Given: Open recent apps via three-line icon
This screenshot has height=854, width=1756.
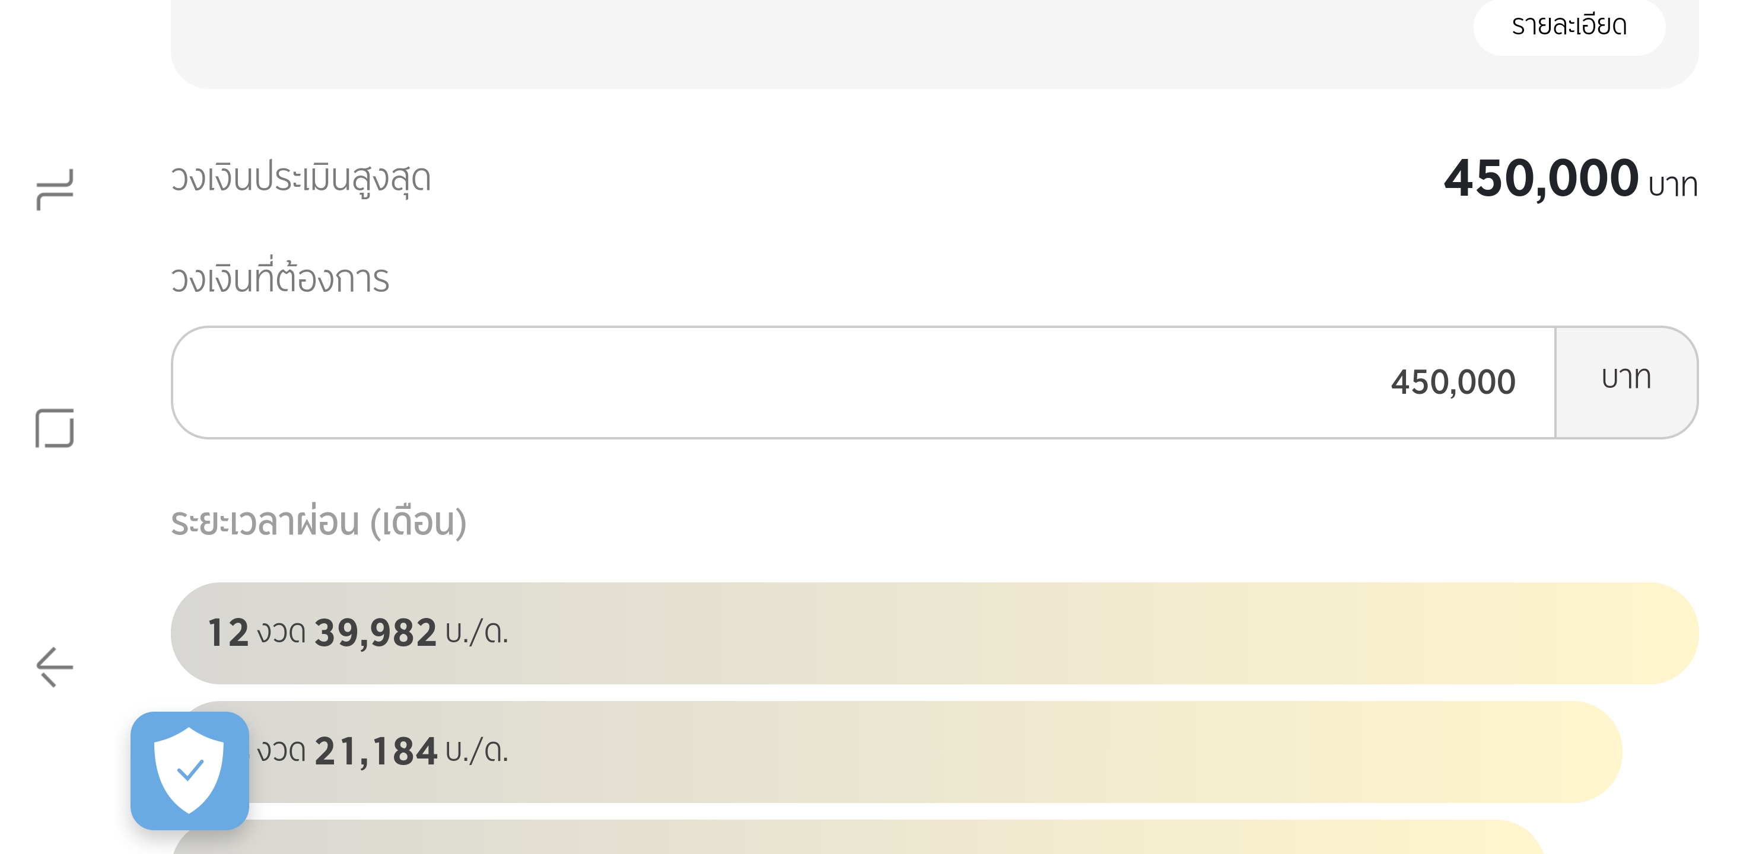Looking at the screenshot, I should click(55, 189).
